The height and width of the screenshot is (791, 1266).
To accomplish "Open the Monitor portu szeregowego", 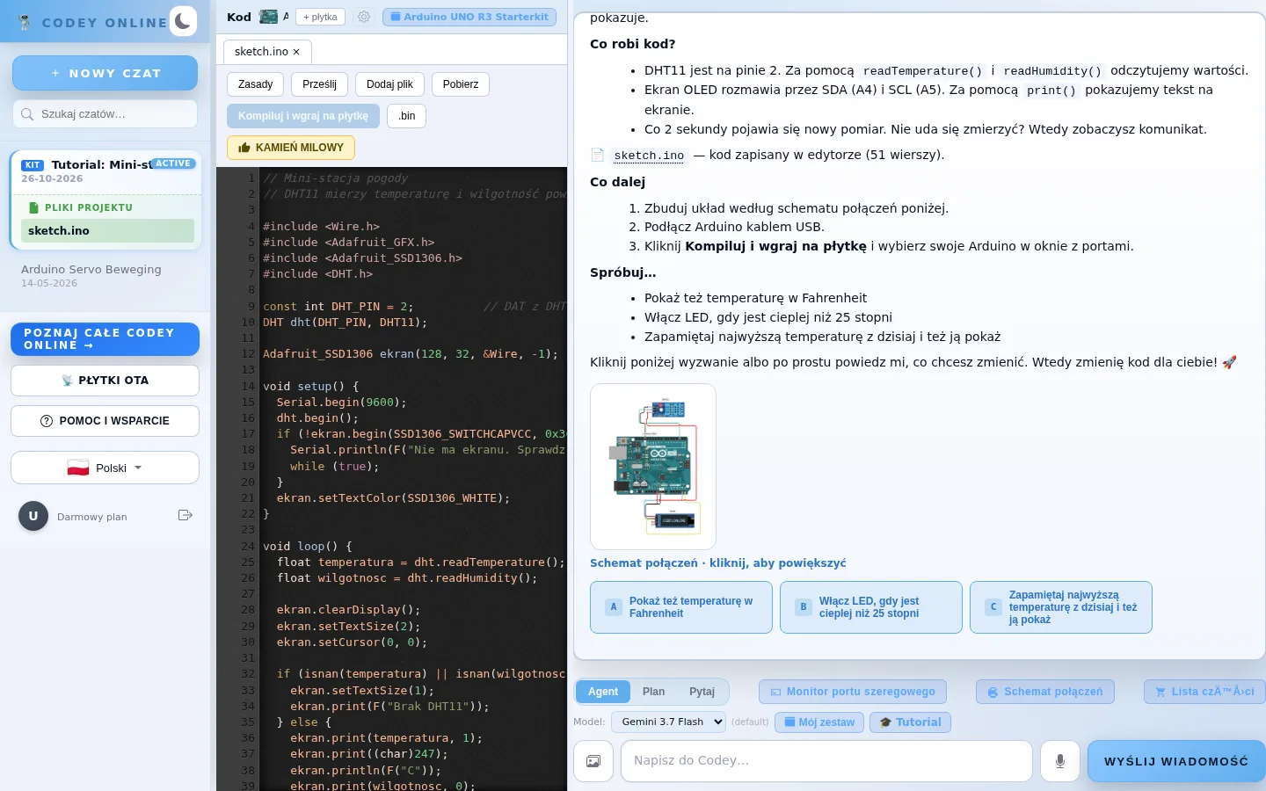I will point(853,692).
